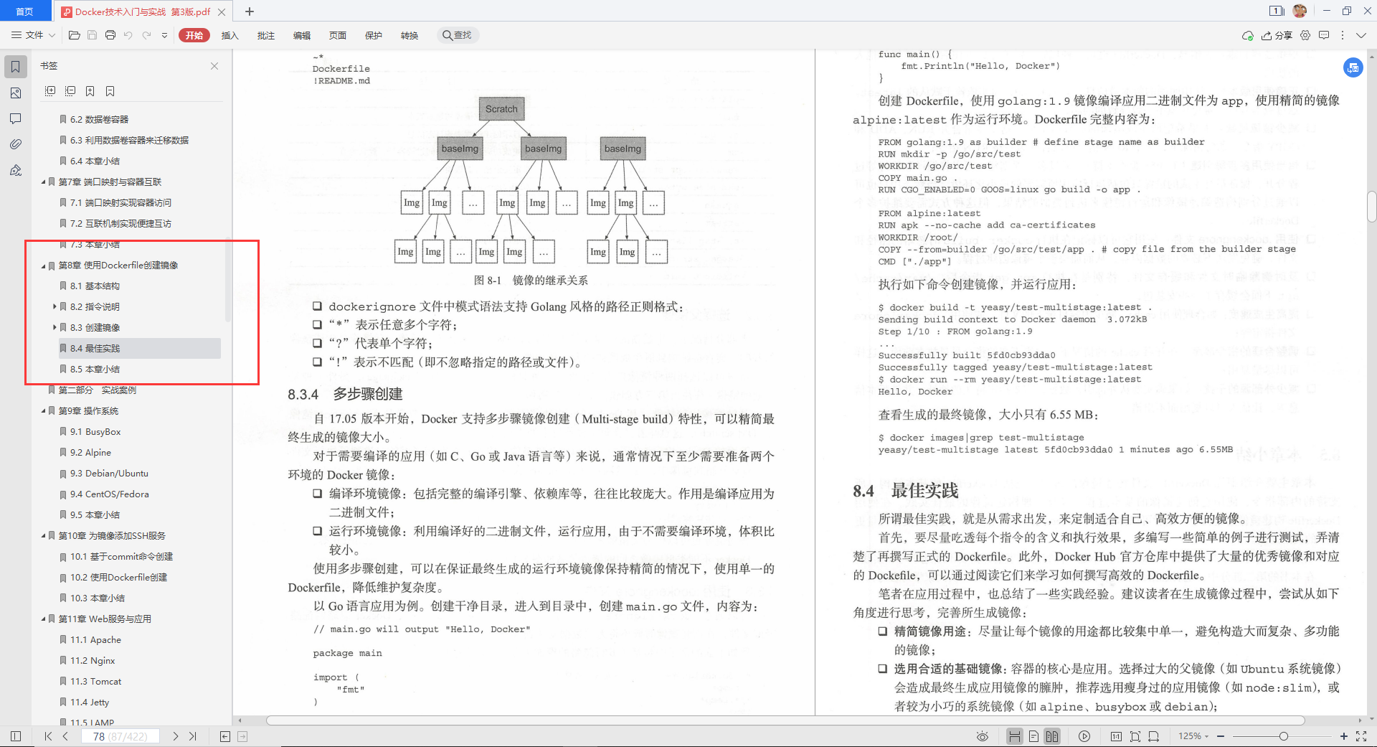Click the cloud sync status icon
This screenshot has width=1377, height=747.
coord(1248,35)
